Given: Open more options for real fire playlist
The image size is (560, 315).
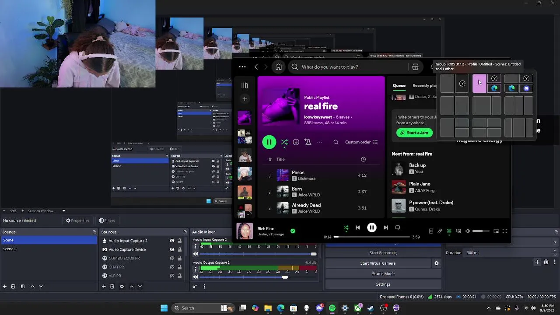Looking at the screenshot, I should [319, 142].
